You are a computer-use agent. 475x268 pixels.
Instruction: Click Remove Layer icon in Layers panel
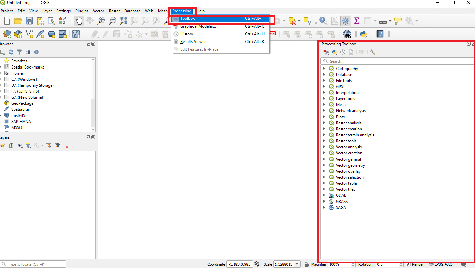(x=66, y=145)
